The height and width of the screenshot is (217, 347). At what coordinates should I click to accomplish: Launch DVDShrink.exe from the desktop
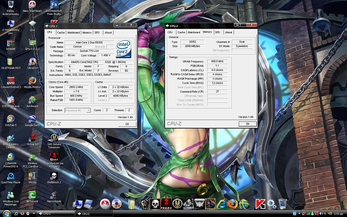click(x=11, y=102)
